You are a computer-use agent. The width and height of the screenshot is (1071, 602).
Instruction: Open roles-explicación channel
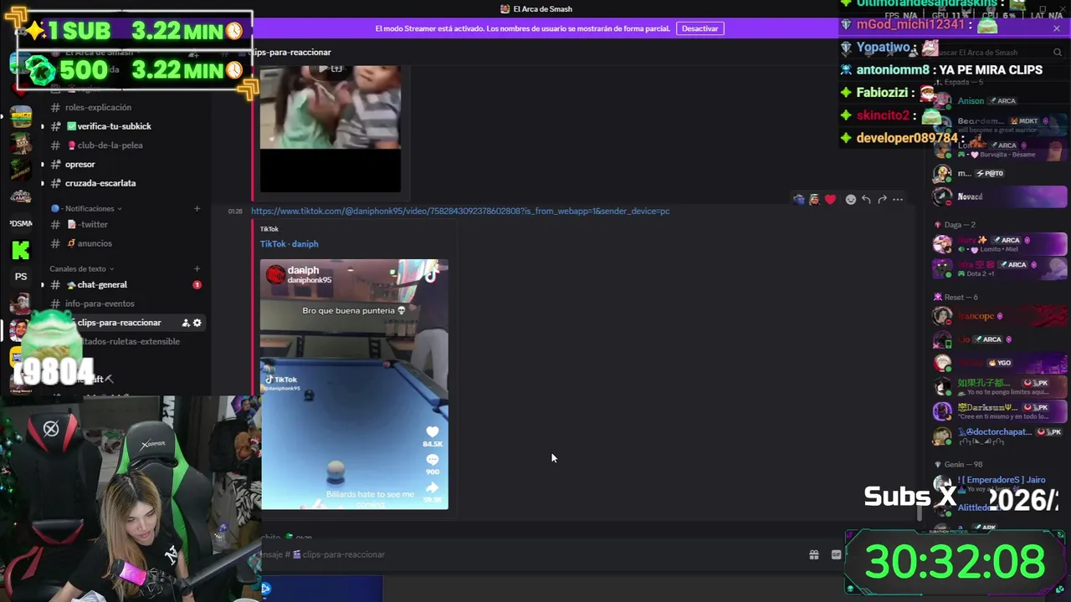click(x=126, y=107)
